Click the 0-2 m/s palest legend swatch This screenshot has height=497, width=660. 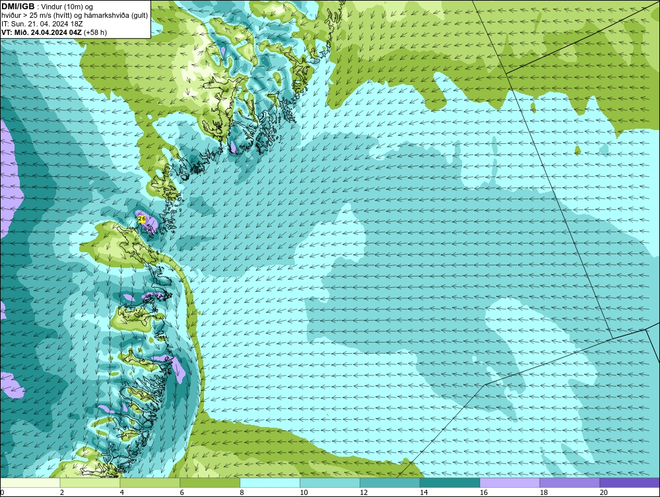click(30, 482)
